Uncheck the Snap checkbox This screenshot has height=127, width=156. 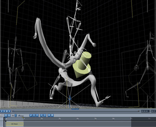coord(19,116)
